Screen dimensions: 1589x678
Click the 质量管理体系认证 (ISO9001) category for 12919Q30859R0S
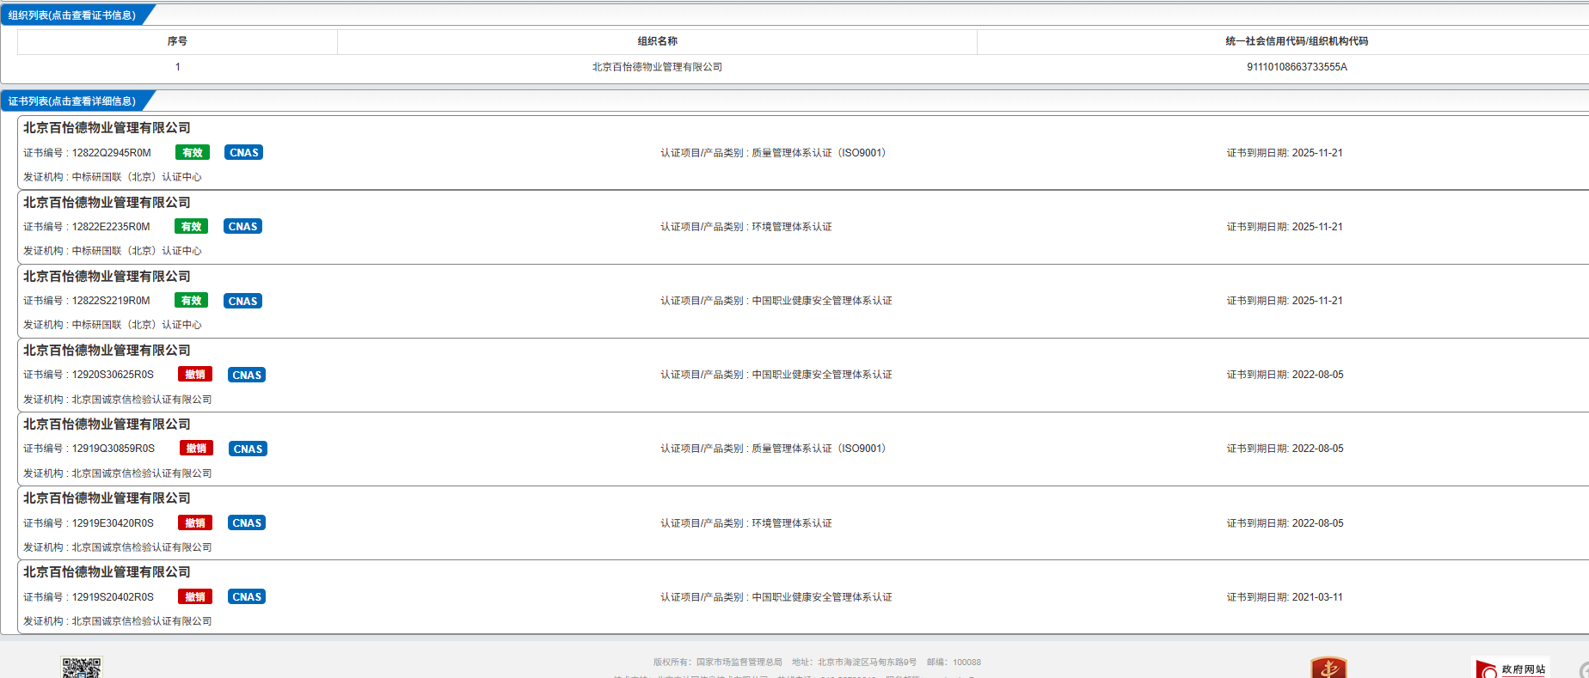point(819,449)
